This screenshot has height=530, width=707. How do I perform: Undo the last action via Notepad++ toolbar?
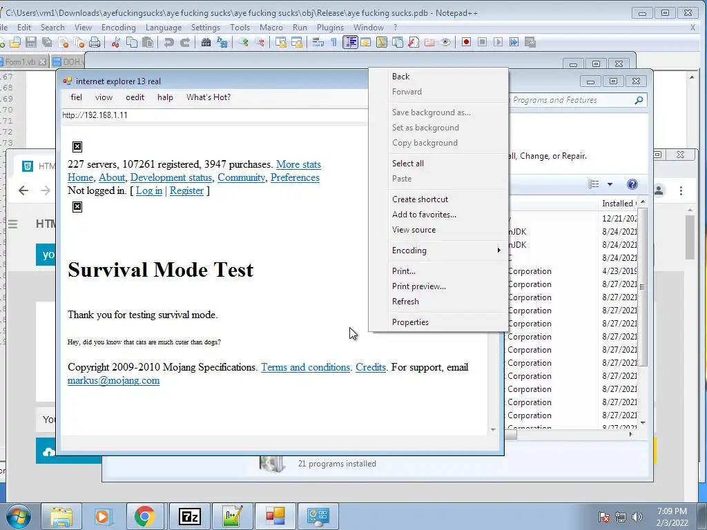[x=169, y=42]
